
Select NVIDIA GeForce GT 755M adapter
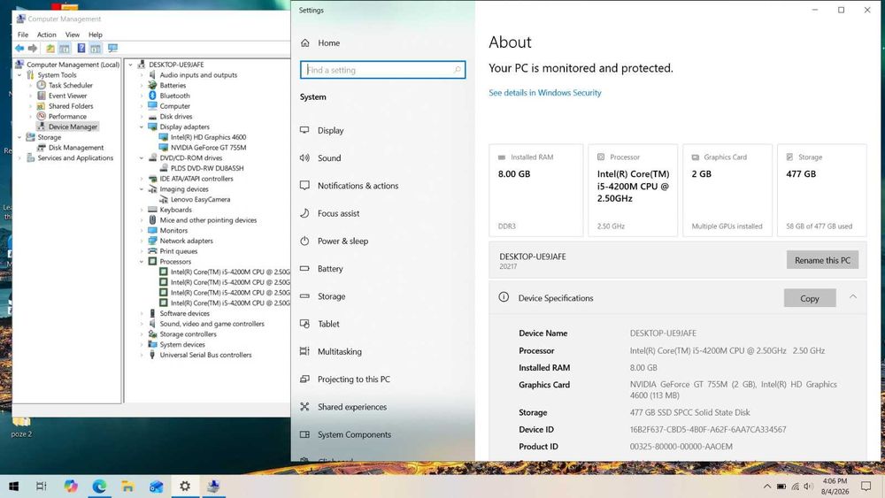click(208, 148)
